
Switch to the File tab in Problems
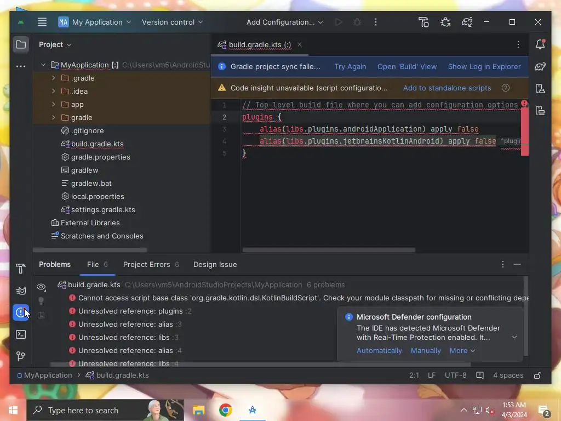pos(98,265)
